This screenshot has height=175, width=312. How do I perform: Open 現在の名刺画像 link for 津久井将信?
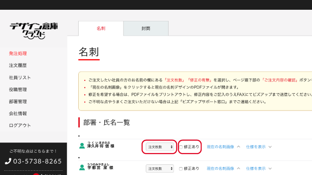(220, 147)
